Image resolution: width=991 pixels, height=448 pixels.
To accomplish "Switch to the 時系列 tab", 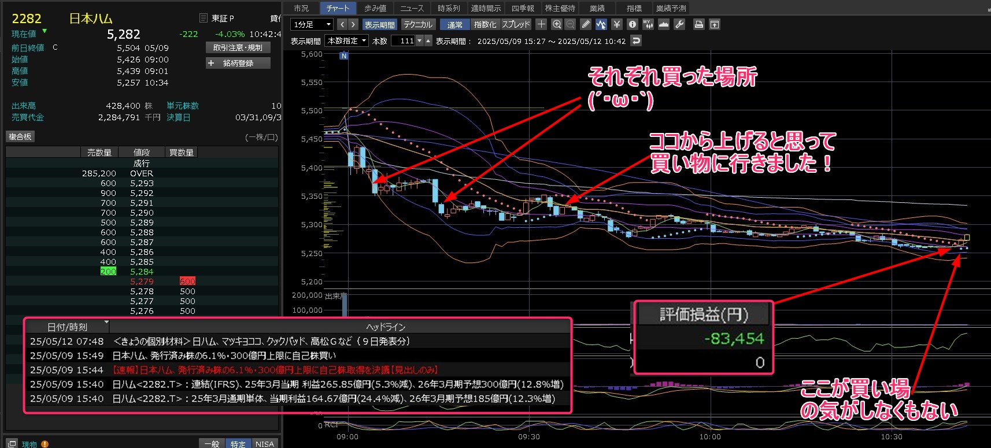I will pos(449,8).
